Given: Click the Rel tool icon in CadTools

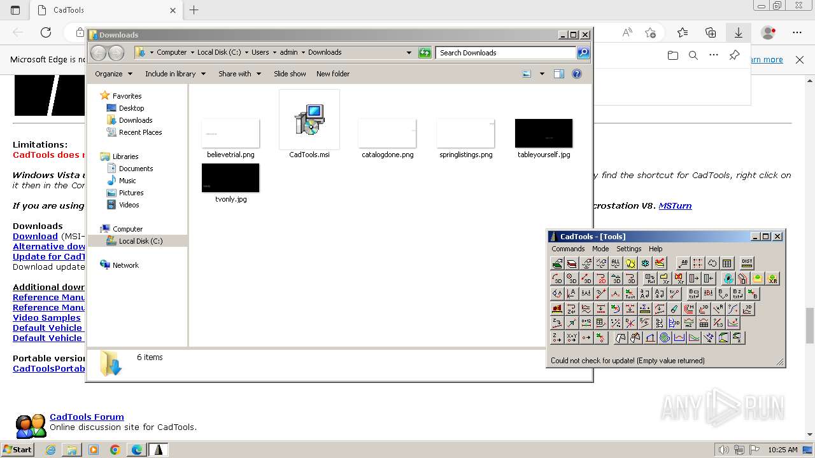Looking at the screenshot, I should click(650, 278).
